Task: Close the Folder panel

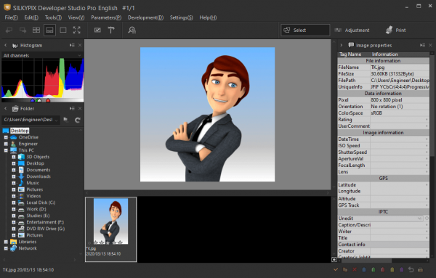Action: coord(80,108)
